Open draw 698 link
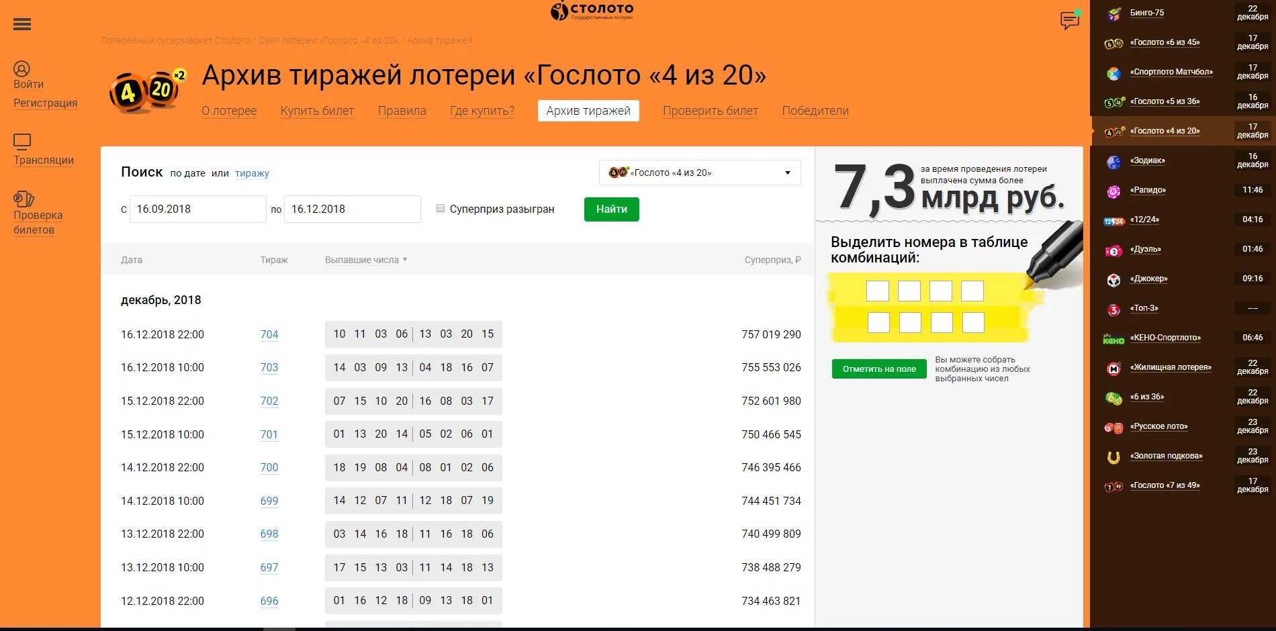 pos(269,534)
